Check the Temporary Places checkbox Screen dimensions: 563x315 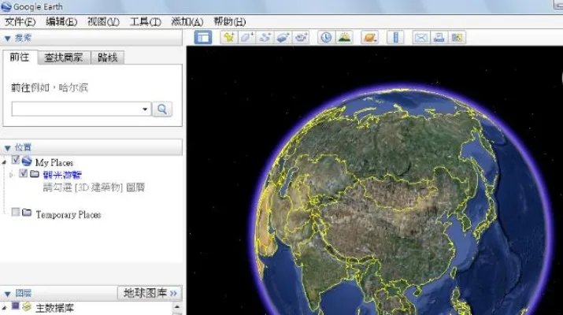pos(16,212)
